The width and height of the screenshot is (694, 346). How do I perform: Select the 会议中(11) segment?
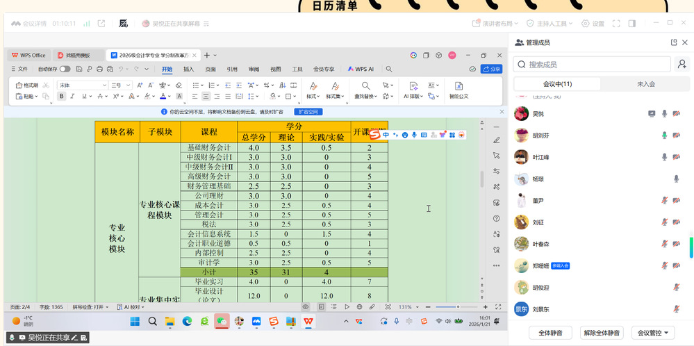557,84
